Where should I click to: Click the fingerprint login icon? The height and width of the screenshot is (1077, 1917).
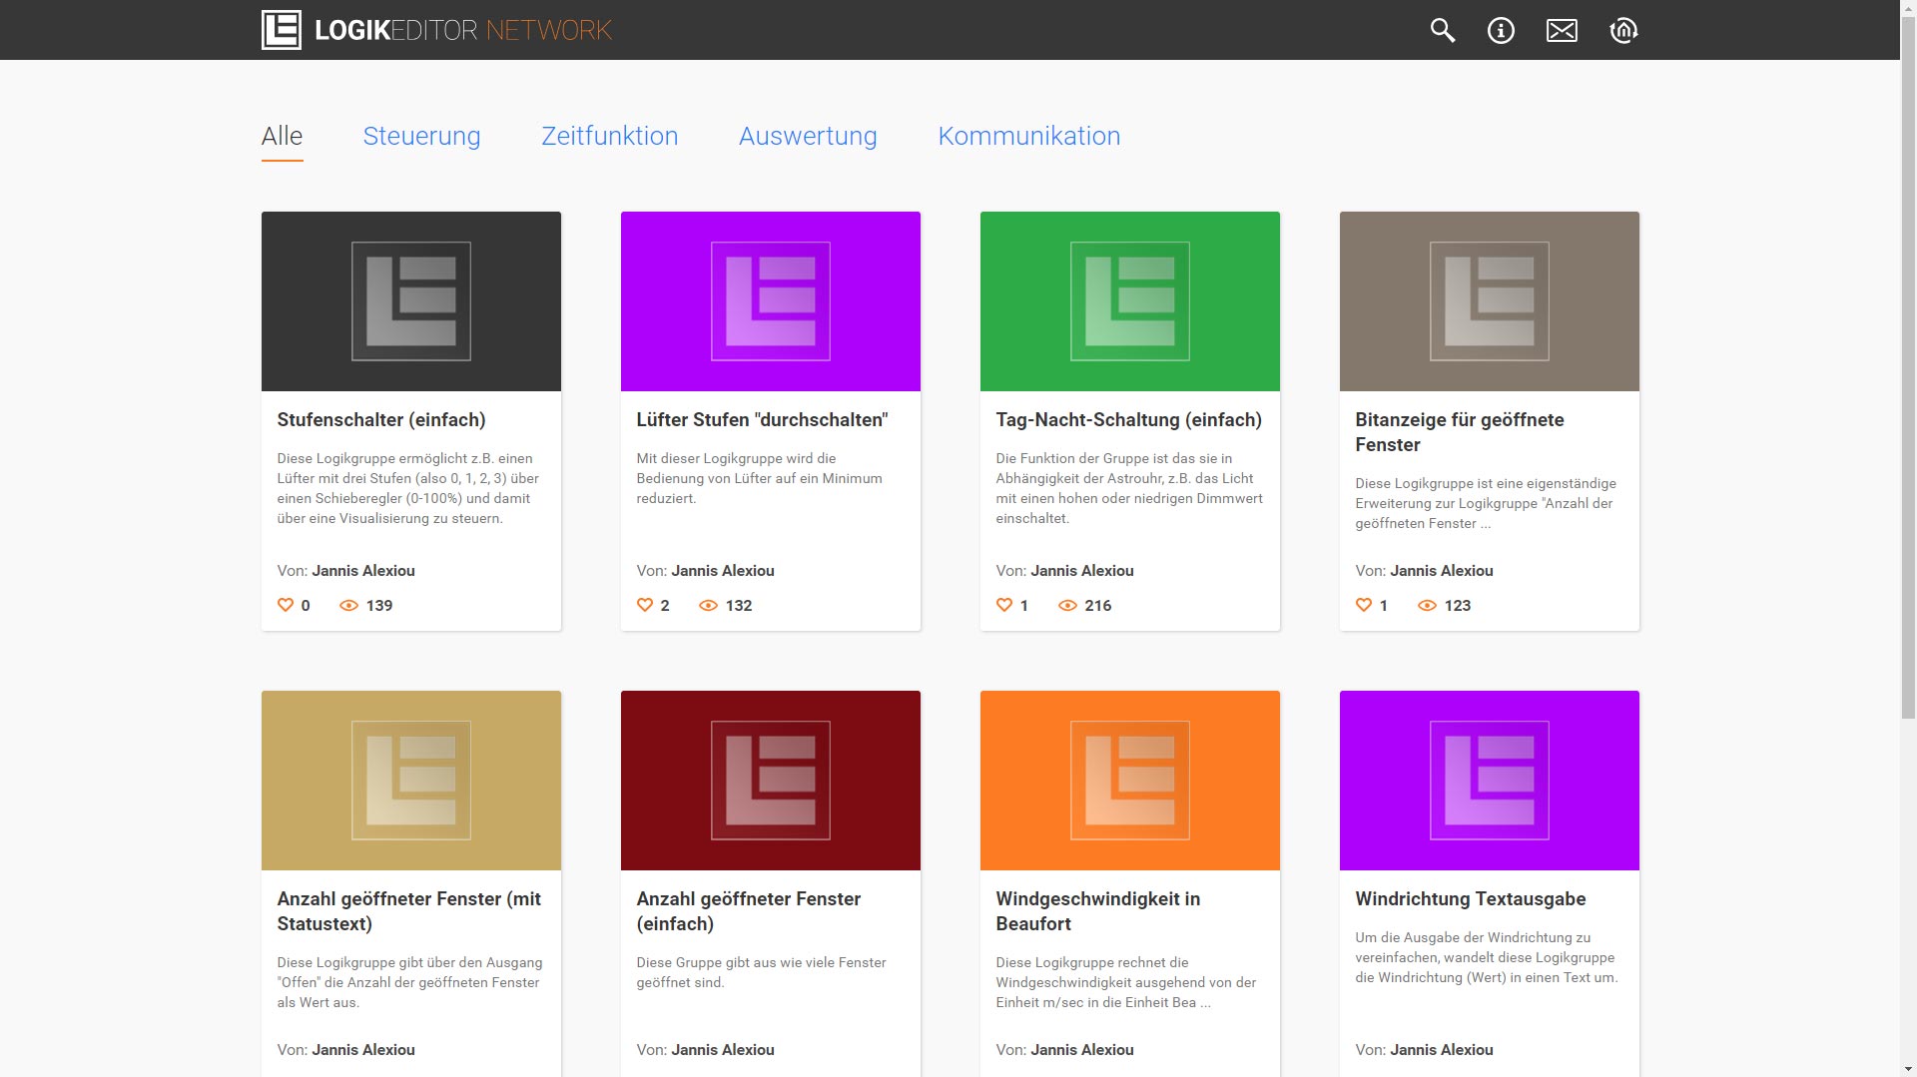pos(1623,30)
